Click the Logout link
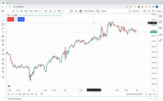The width and height of the screenshot is (163, 101). tap(159, 11)
